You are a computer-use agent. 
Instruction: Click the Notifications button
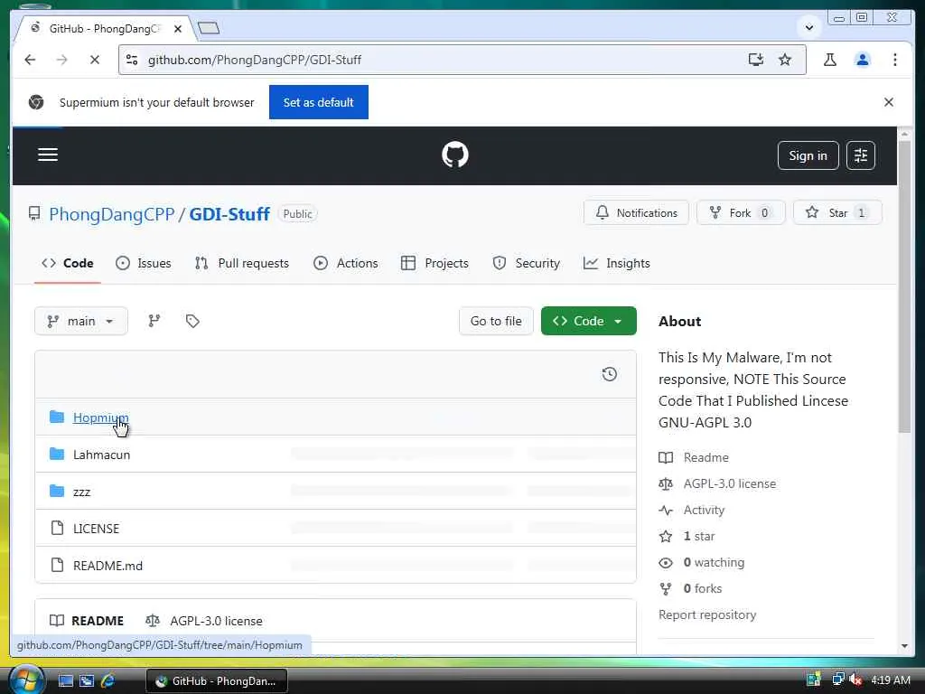(637, 212)
